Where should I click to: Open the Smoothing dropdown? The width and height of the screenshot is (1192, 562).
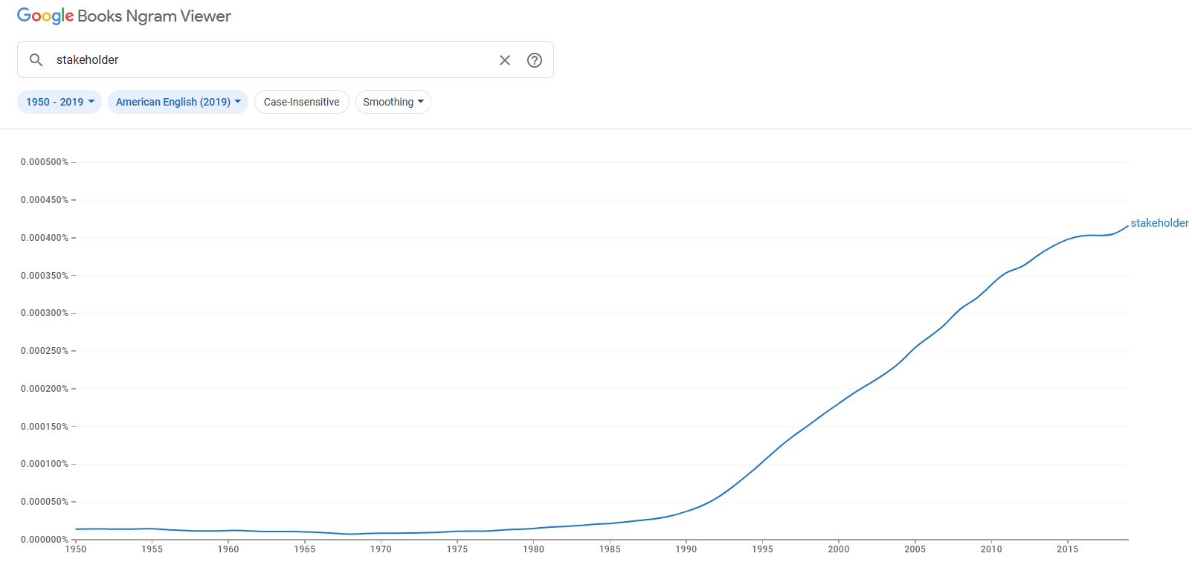(x=393, y=102)
